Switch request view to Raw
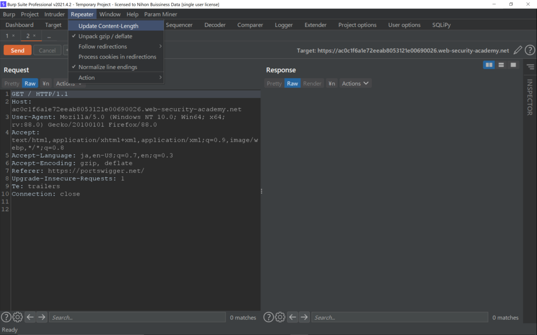This screenshot has width=537, height=335. [30, 84]
